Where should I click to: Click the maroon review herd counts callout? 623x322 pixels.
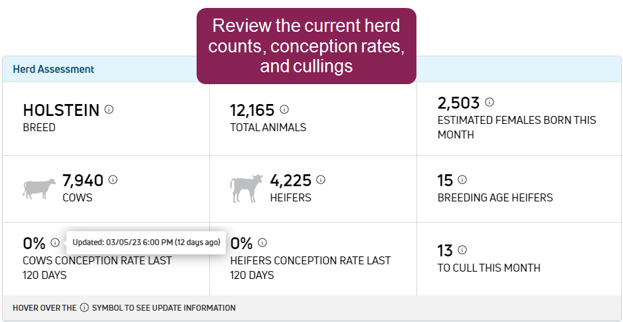coord(306,46)
